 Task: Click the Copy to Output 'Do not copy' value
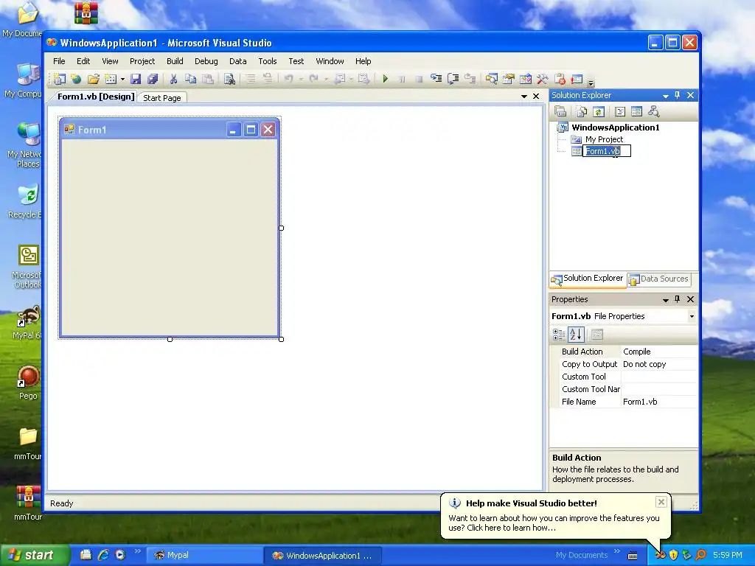point(644,364)
